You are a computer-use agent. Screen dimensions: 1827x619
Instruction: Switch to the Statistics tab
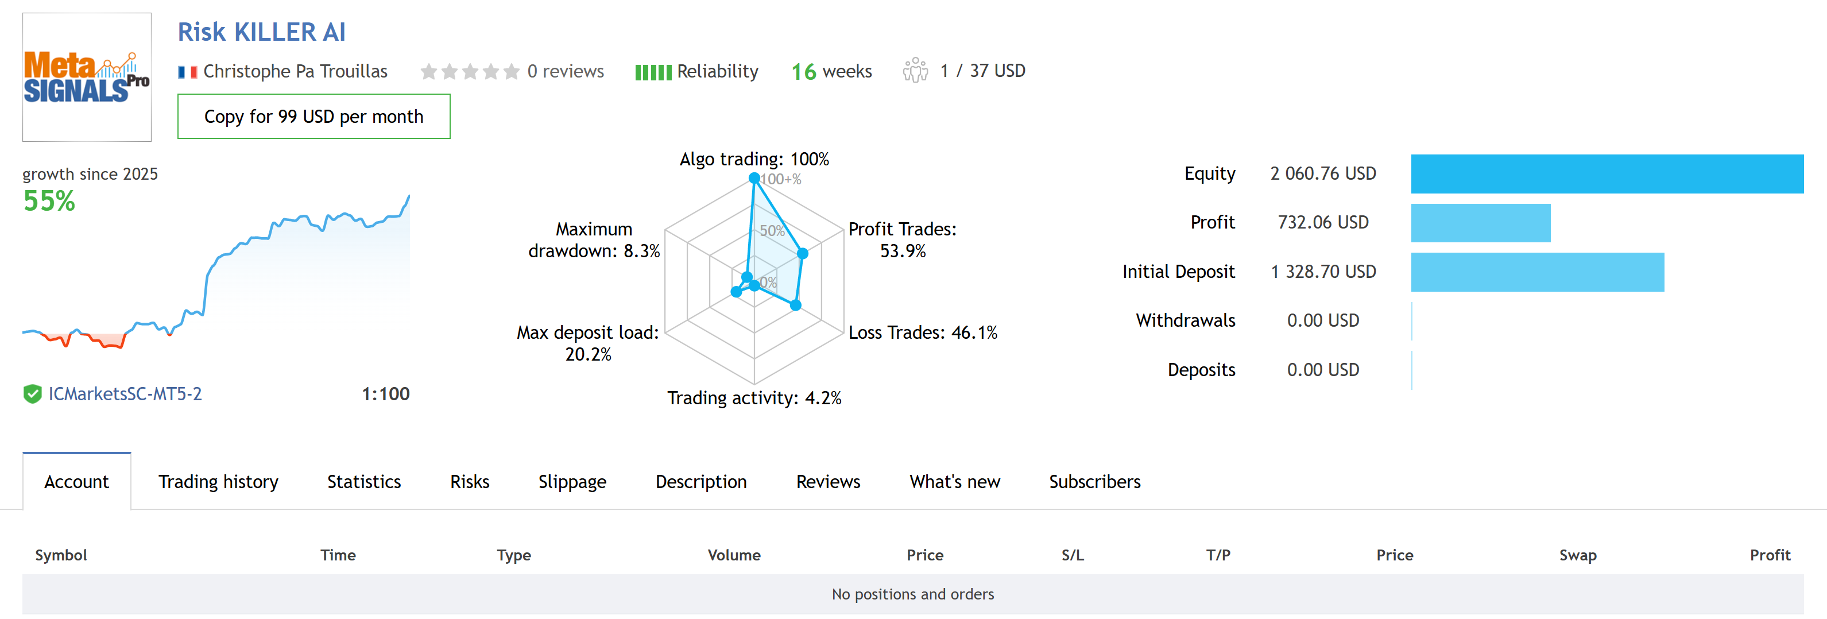364,481
